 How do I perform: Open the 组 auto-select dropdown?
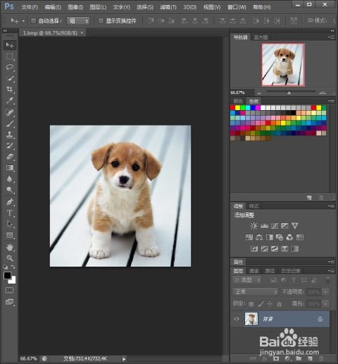(x=78, y=21)
